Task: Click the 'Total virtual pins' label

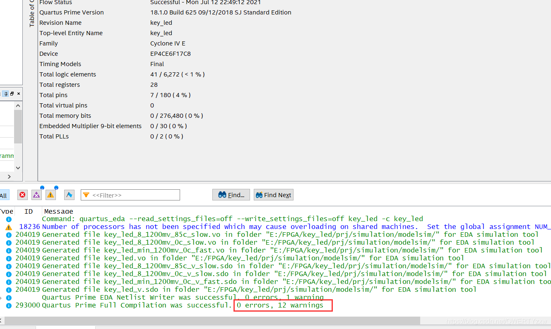Action: click(x=63, y=105)
